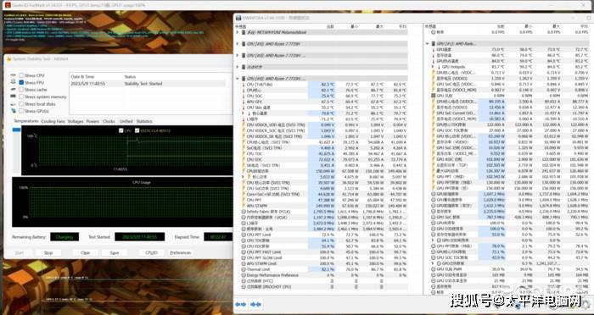The image size is (594, 315).
Task: Expand the 核心温度 core temperatures sub-row
Action: point(244,113)
